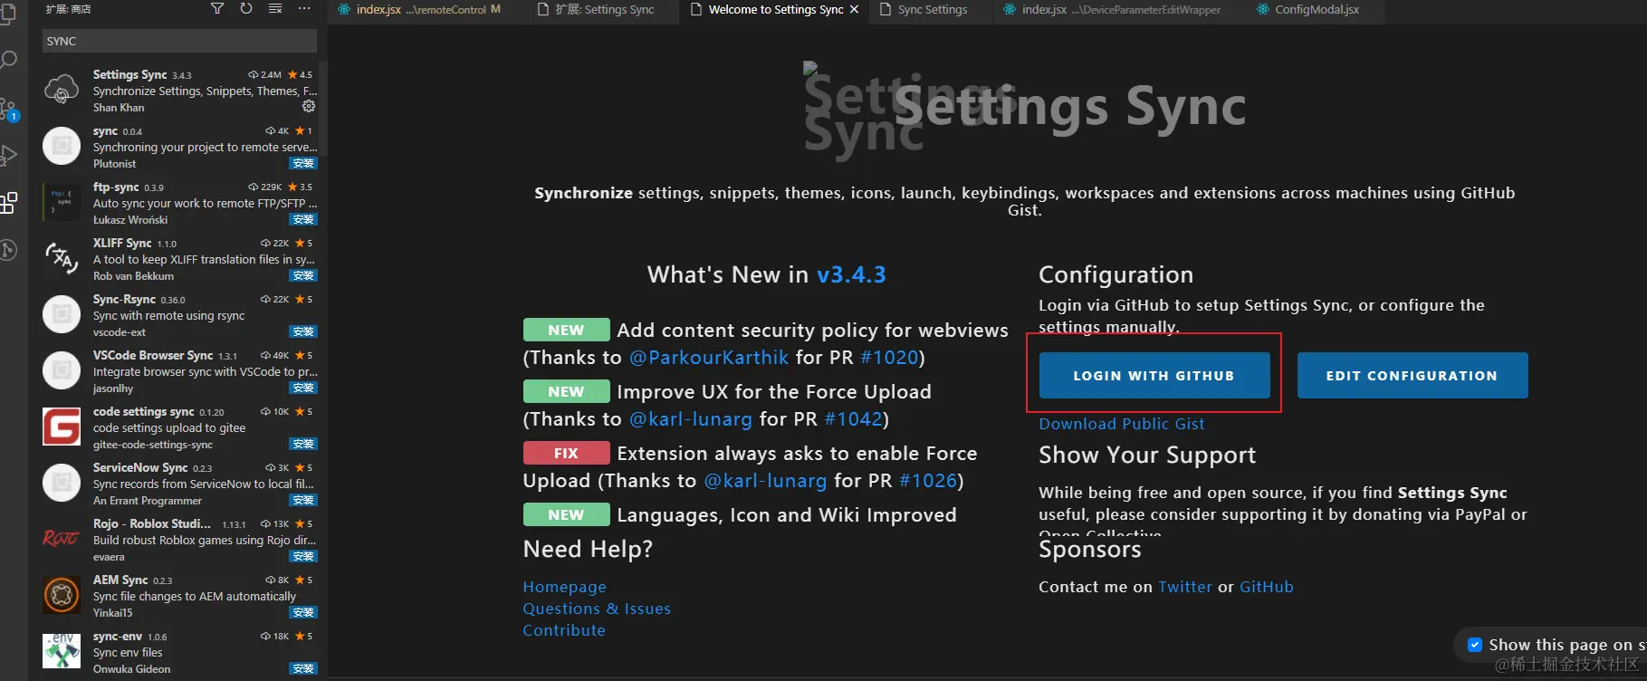The image size is (1647, 681).
Task: Install the sync-env extension
Action: [303, 669]
